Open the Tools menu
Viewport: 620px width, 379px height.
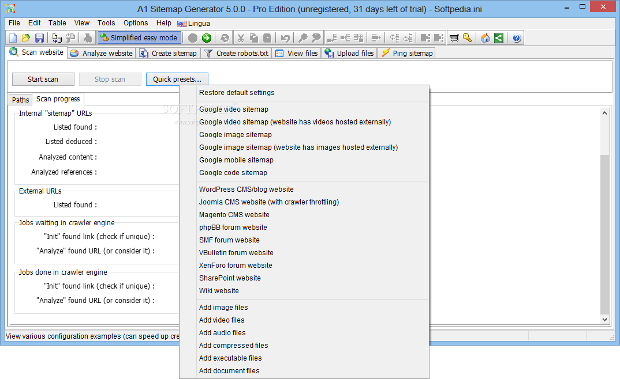click(x=106, y=23)
